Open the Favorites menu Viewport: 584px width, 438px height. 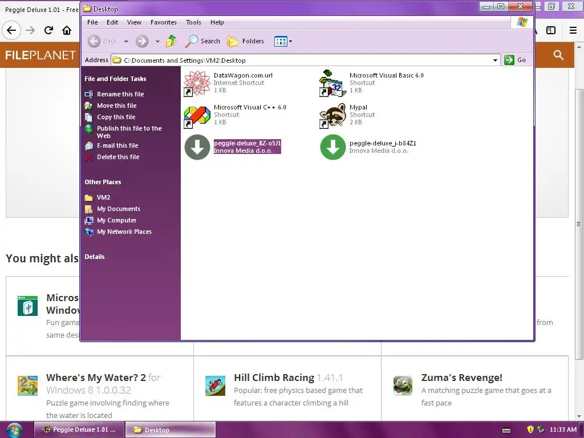(x=164, y=22)
